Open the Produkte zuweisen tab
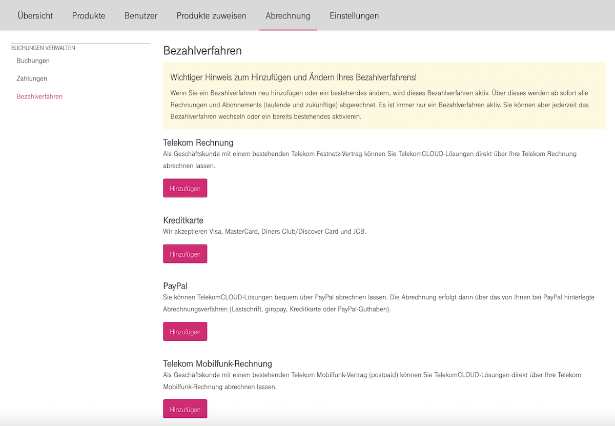The width and height of the screenshot is (615, 426). (211, 15)
